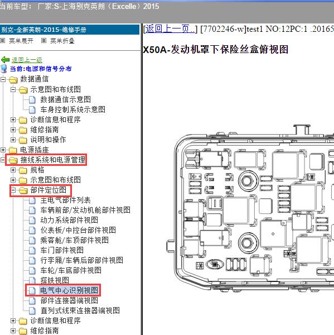
Task: Click document icon of 车门部件视图
Action: (x=32, y=250)
